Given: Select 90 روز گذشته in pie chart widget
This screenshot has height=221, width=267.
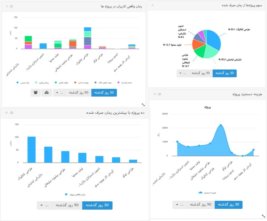Looking at the screenshot, I should pyautogui.click(x=200, y=73).
